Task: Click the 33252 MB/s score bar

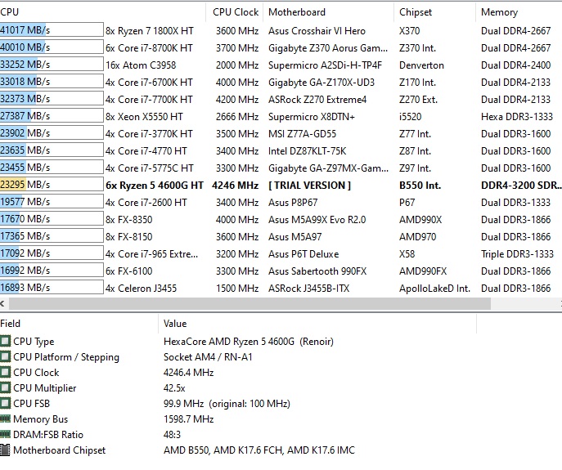Action: (x=52, y=64)
